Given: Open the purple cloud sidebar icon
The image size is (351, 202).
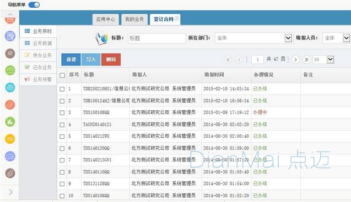Looking at the screenshot, I should click(10, 156).
